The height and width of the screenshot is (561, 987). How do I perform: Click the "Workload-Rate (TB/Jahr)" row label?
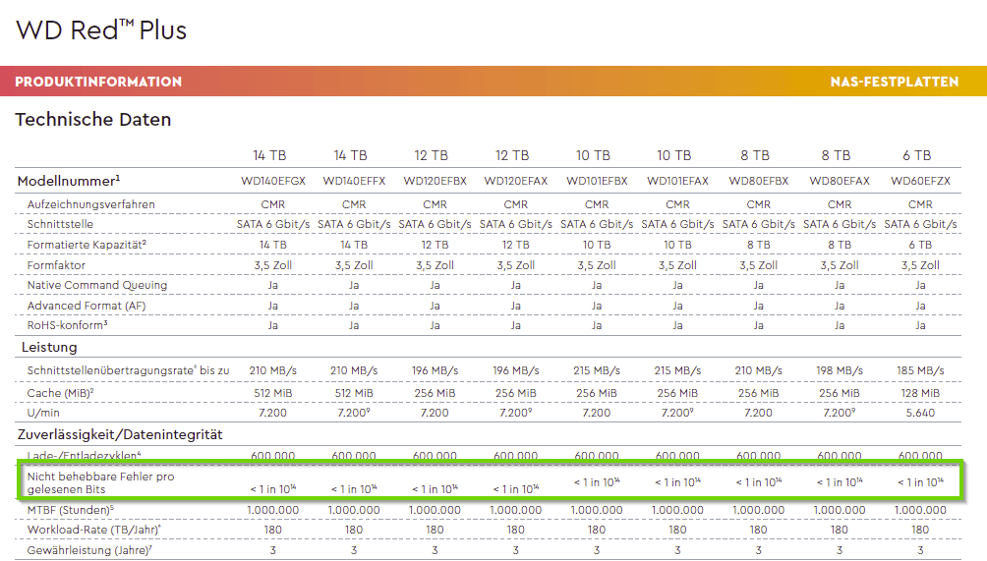pos(94,531)
